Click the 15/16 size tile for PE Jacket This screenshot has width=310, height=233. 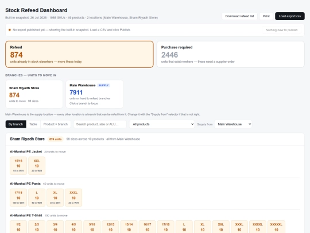(x=18, y=166)
